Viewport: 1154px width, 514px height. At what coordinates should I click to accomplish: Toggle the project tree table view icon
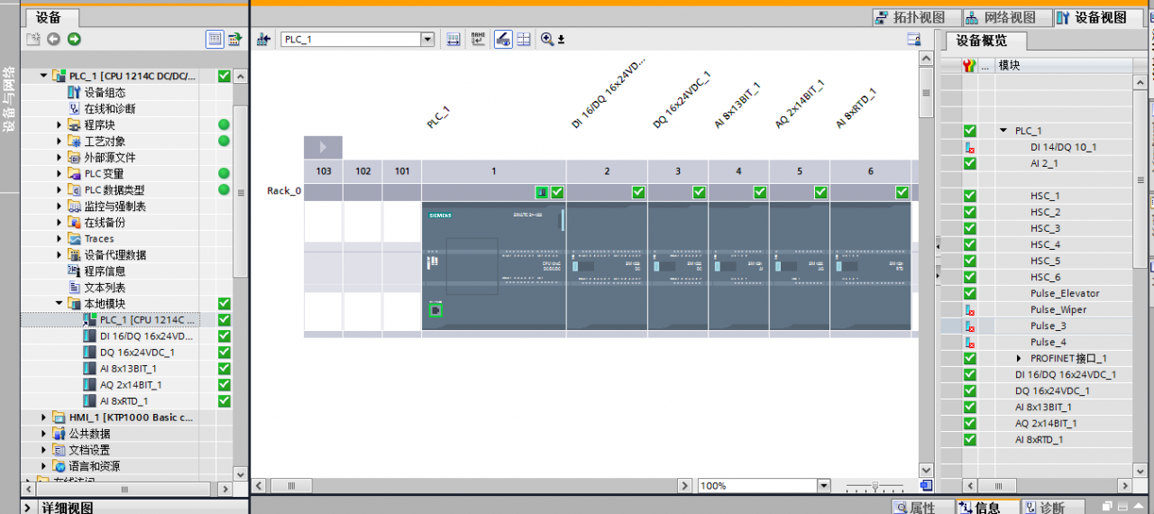coord(215,39)
